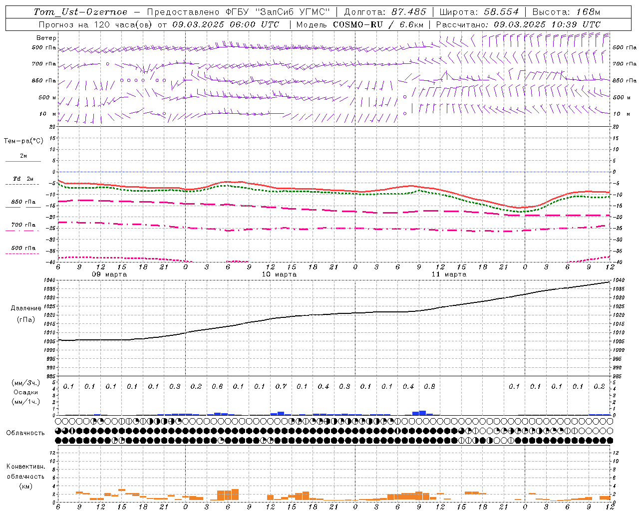Click the Td 2м dew point legend entry
The image size is (639, 511).
pos(23,179)
